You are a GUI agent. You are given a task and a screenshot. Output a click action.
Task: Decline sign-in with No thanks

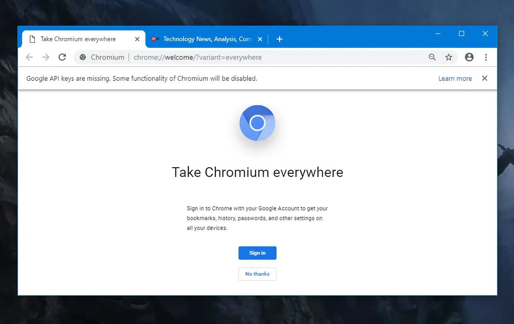click(257, 274)
